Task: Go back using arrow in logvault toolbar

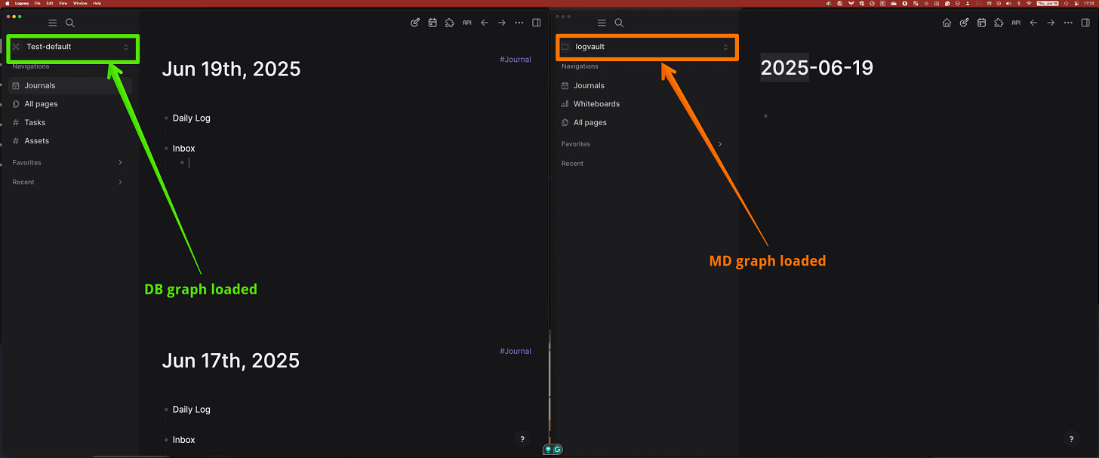Action: 1033,23
